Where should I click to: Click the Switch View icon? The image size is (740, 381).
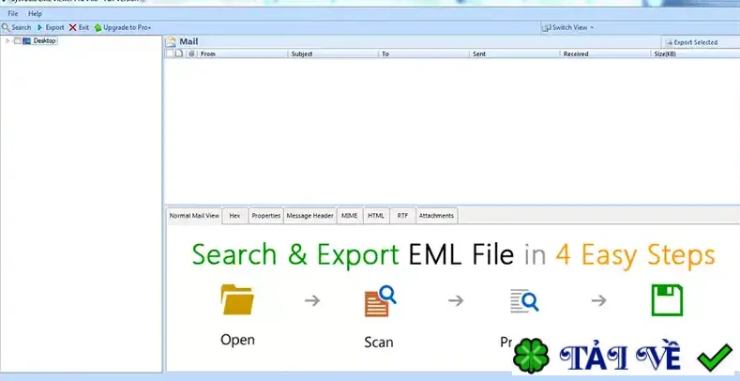(546, 28)
